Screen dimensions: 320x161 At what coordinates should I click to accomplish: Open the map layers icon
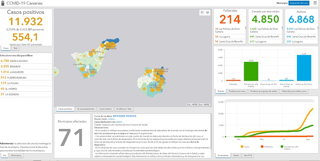(x=208, y=12)
